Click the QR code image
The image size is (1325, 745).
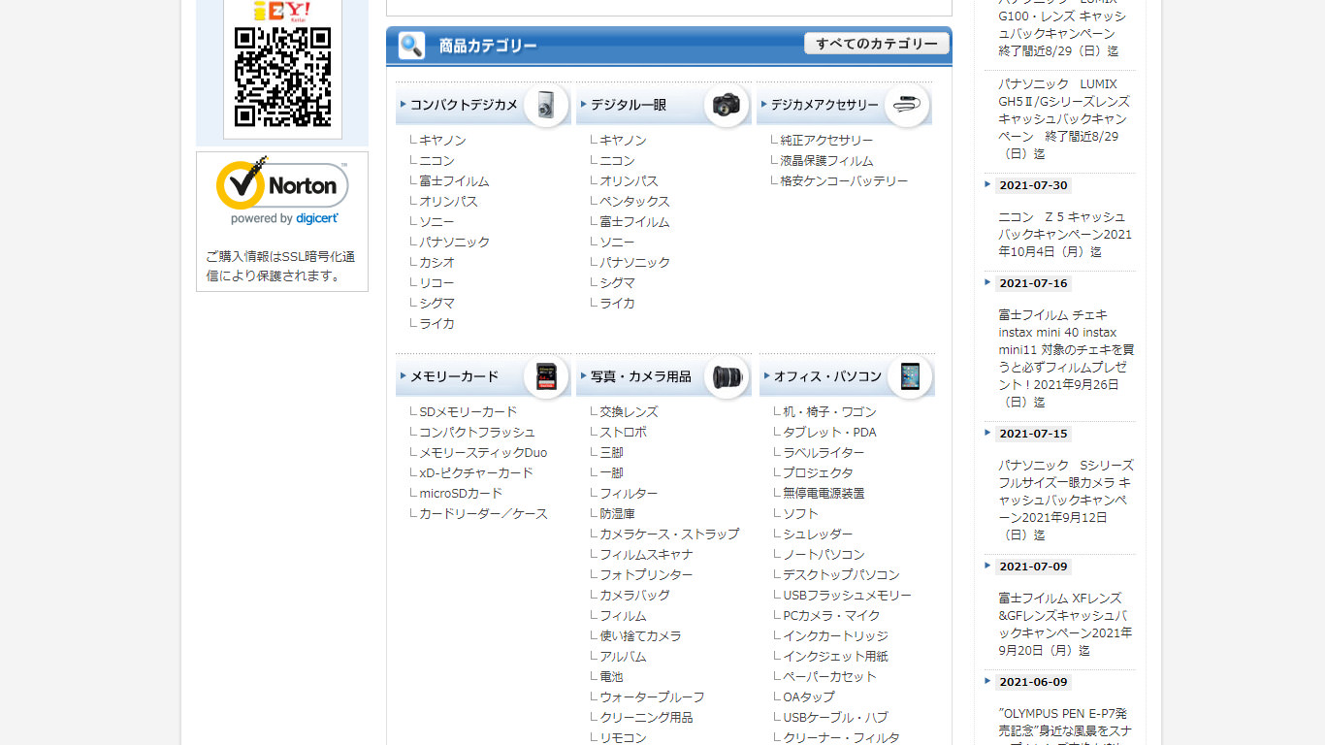282,77
